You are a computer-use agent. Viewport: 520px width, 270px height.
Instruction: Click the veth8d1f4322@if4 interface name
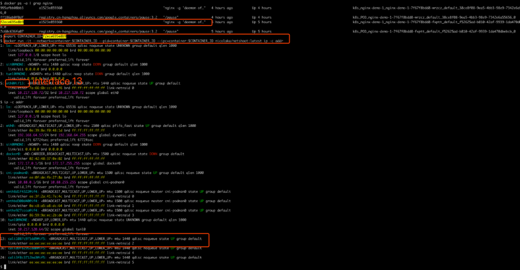(x=22, y=191)
